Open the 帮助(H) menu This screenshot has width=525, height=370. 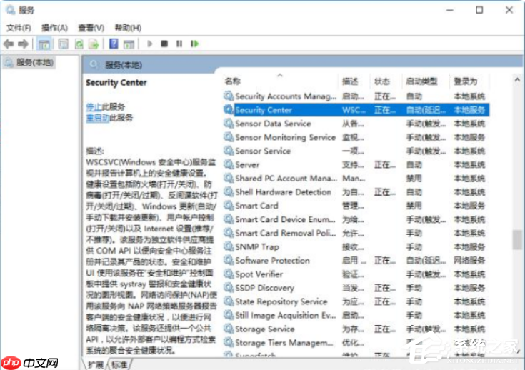(128, 28)
